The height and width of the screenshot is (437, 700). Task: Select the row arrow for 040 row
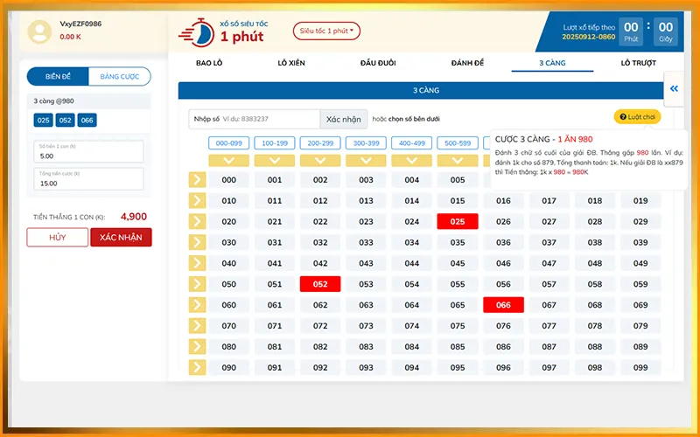pyautogui.click(x=197, y=263)
